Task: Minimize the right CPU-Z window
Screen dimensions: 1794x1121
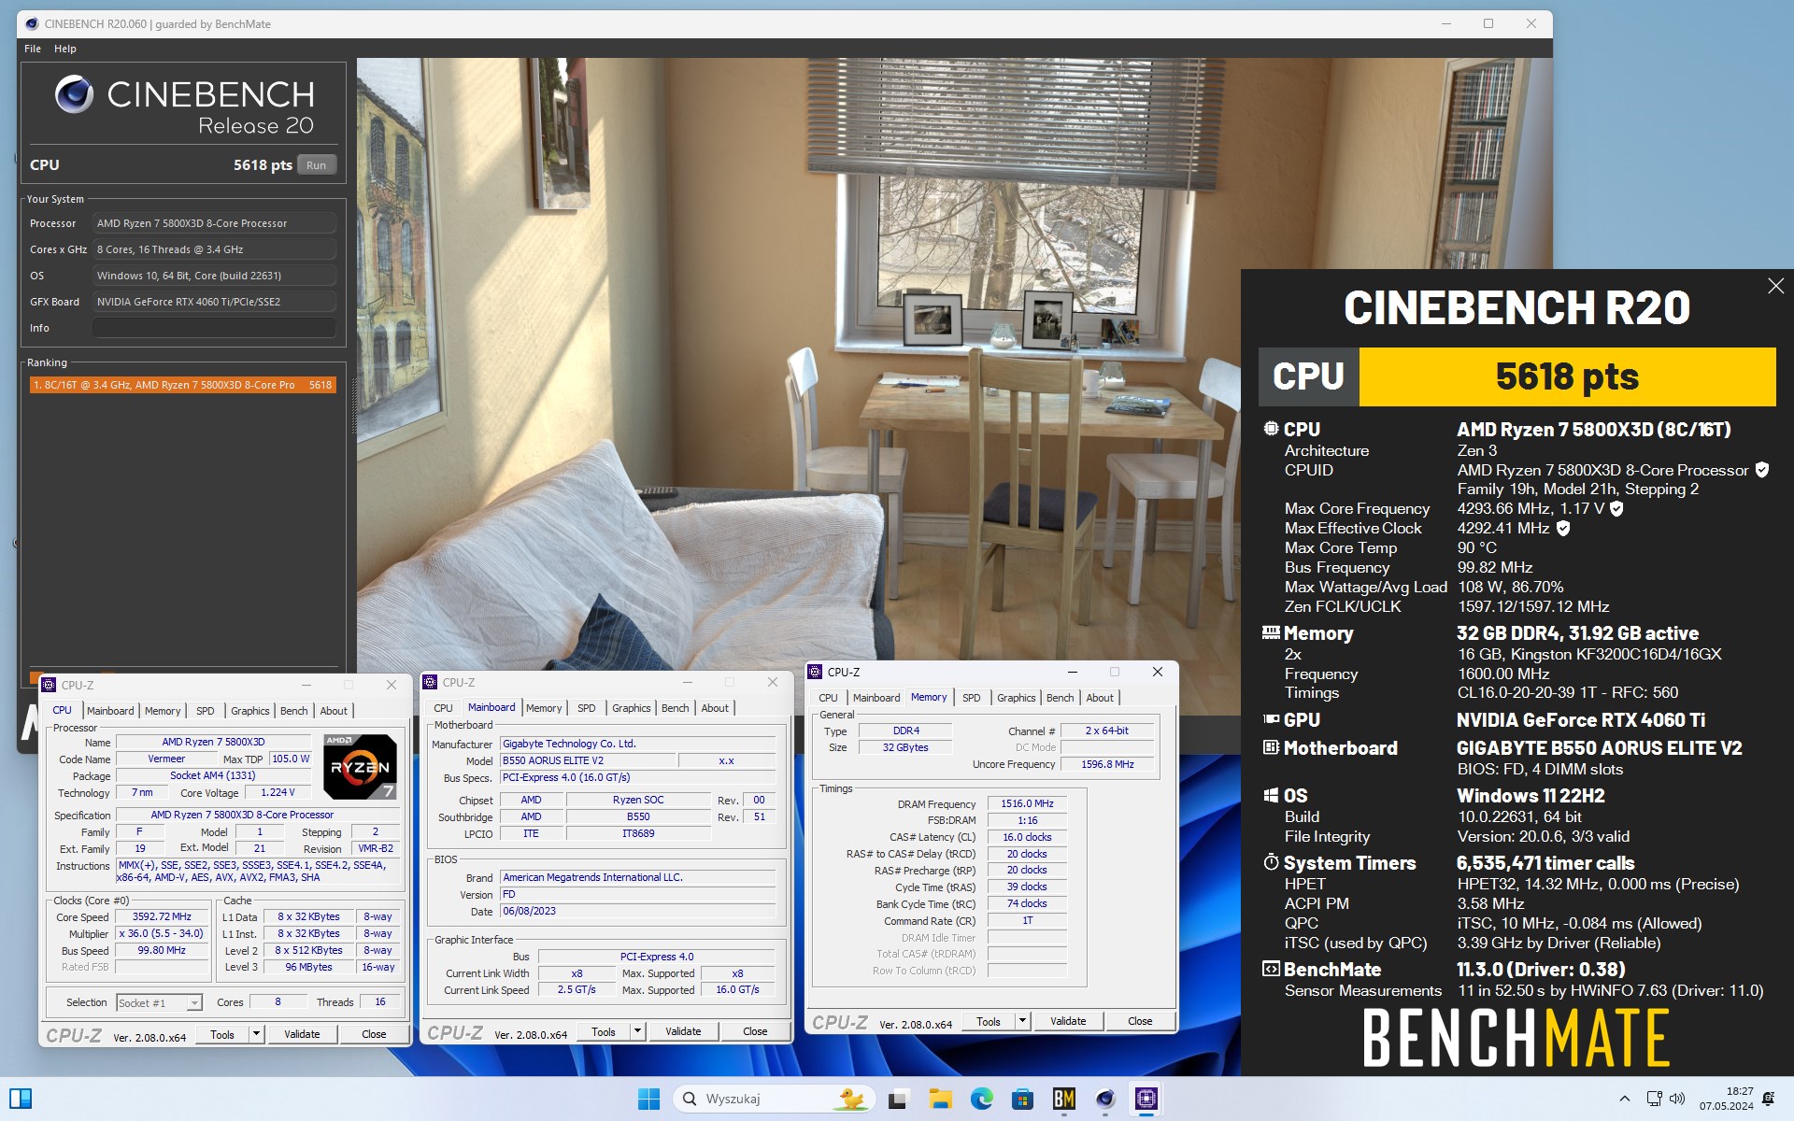Action: point(1073,672)
